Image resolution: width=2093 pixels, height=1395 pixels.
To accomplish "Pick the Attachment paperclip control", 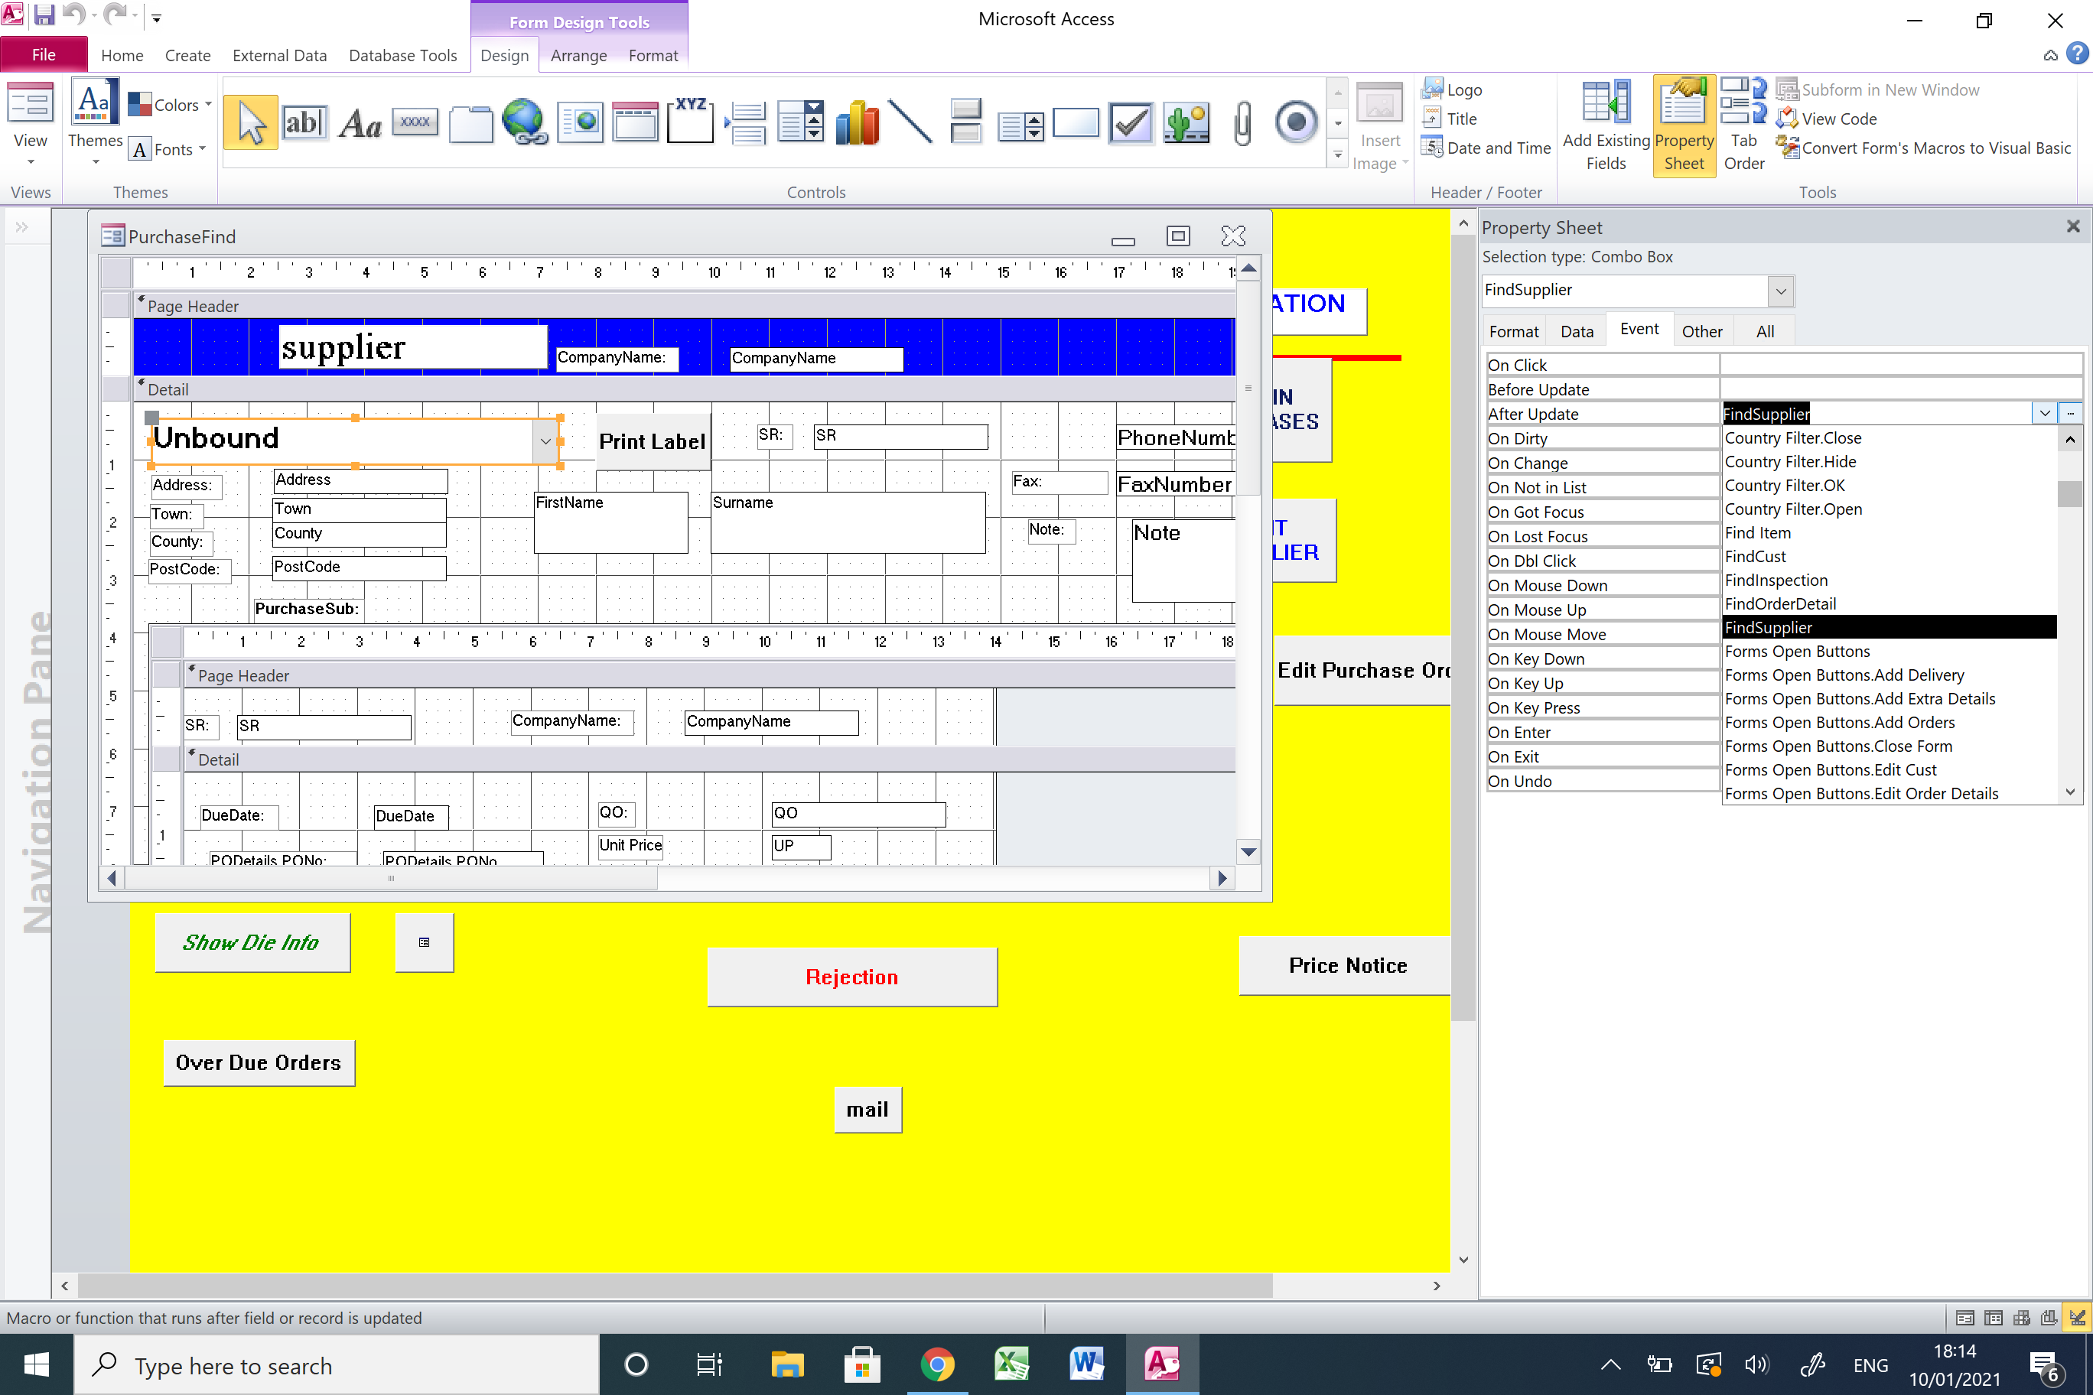I will click(1242, 123).
